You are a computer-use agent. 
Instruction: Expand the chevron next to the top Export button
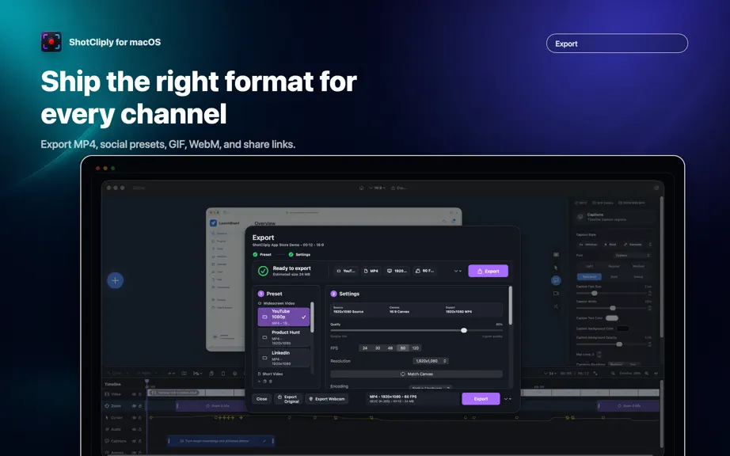point(458,271)
